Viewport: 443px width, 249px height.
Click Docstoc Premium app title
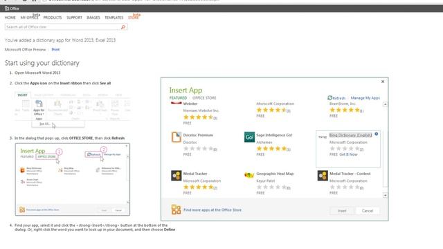coord(198,136)
